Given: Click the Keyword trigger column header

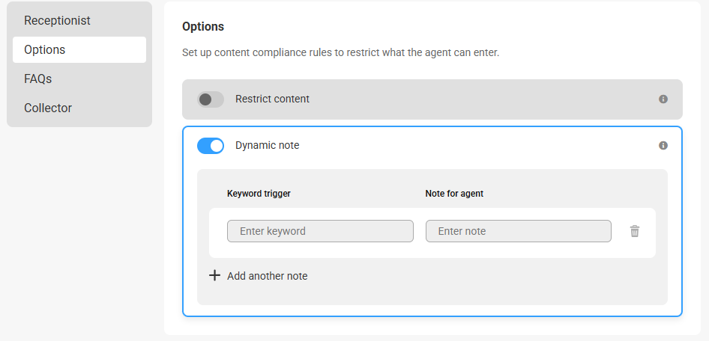Looking at the screenshot, I should click(x=259, y=194).
